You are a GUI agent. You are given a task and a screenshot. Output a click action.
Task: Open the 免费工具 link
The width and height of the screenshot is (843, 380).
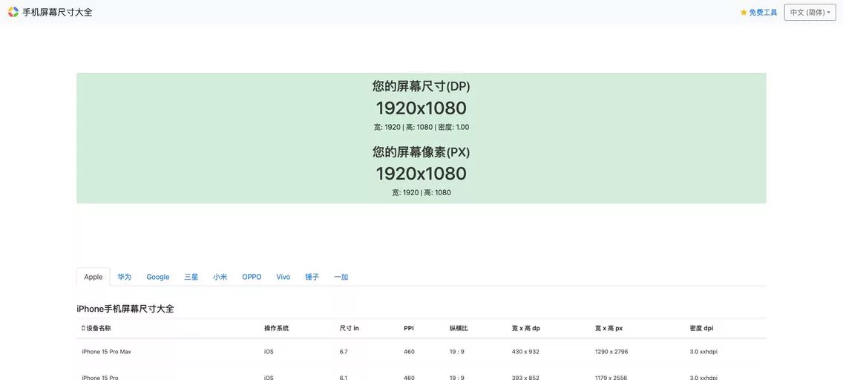pos(763,13)
